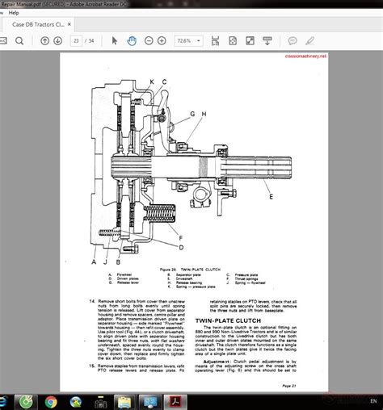The image size is (383, 410).
Task: Open the parrot icon app on taskbar
Action: tap(76, 403)
